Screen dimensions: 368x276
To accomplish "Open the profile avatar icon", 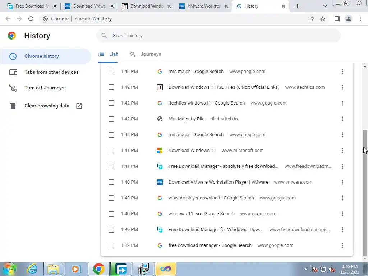I will (349, 19).
